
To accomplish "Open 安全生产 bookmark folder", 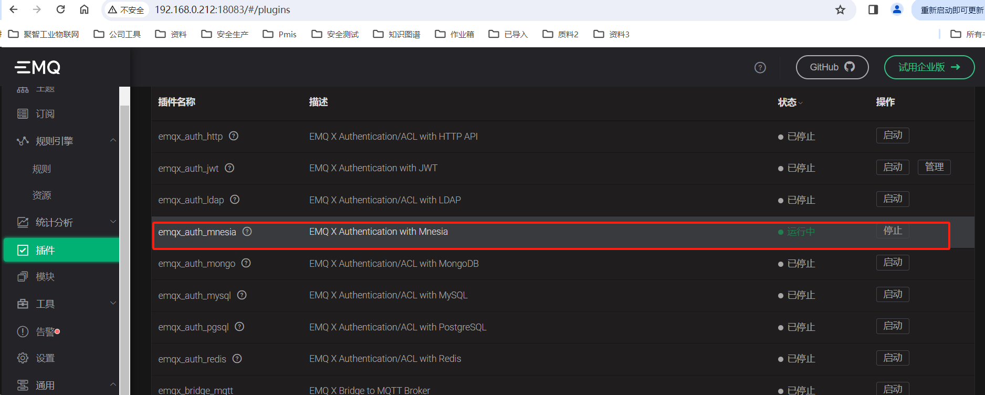I will (225, 34).
